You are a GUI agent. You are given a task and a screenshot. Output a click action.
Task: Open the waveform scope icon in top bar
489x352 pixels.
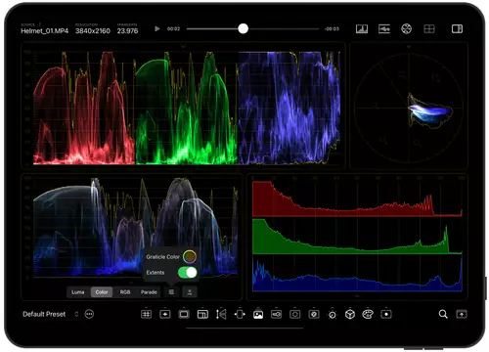click(384, 29)
